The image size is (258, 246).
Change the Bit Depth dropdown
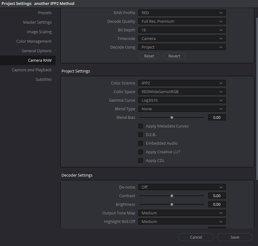click(x=182, y=30)
